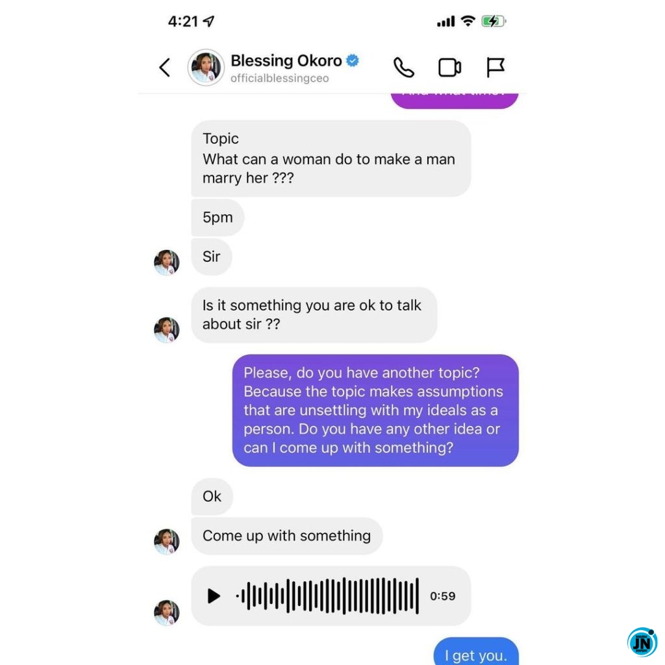
Task: Tap avatar beside the "Sir" message
Action: tap(167, 262)
